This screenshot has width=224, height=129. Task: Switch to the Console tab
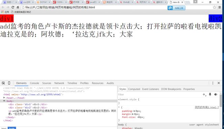coord(34,83)
